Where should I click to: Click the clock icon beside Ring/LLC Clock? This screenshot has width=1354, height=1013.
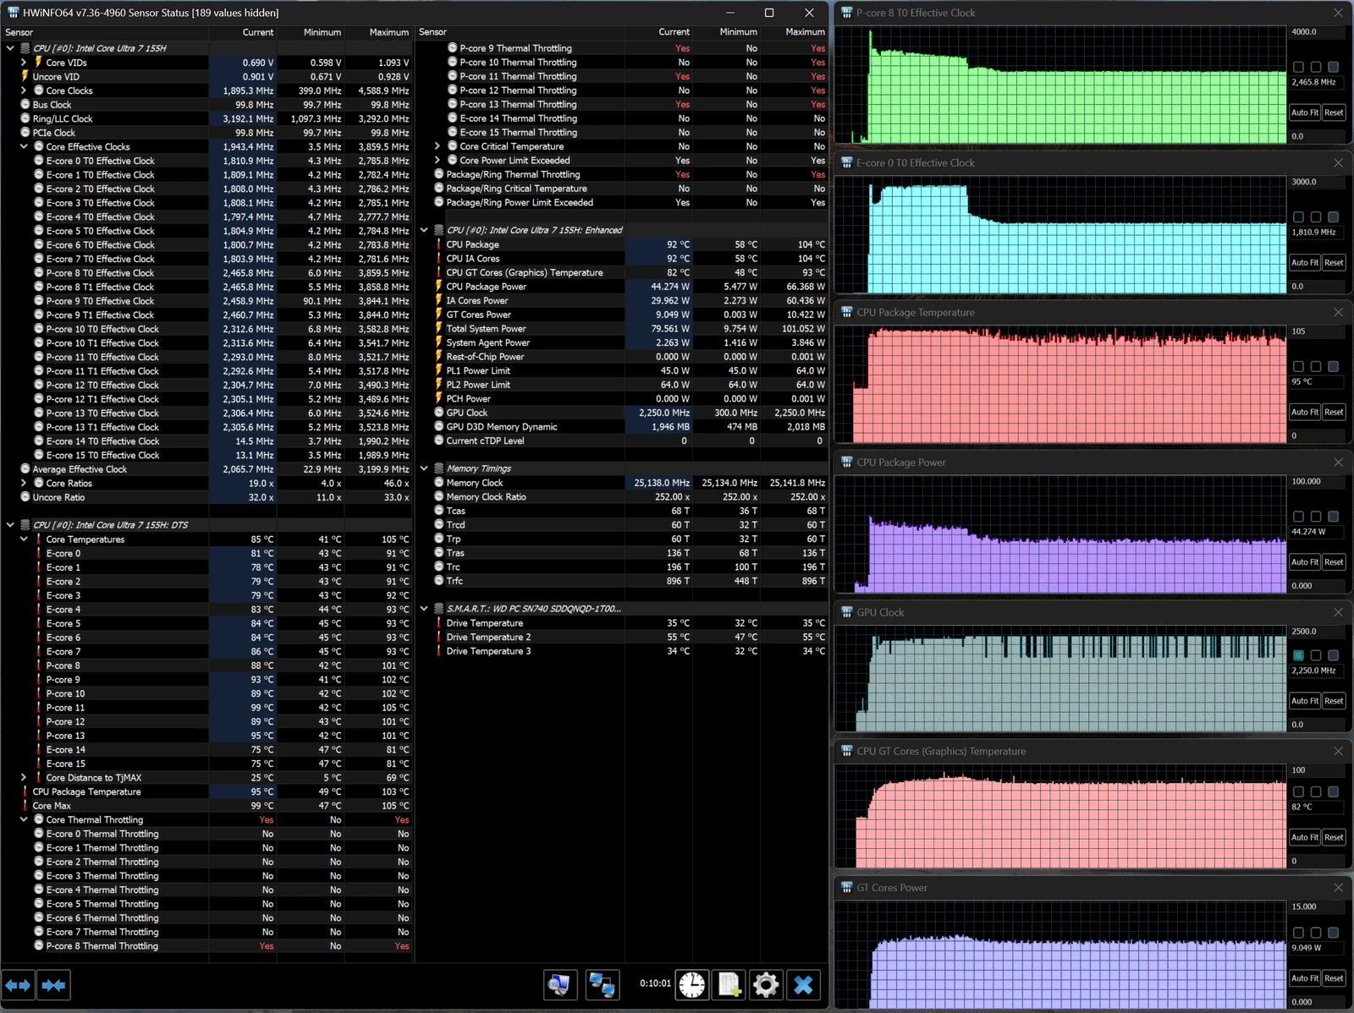pyautogui.click(x=25, y=118)
